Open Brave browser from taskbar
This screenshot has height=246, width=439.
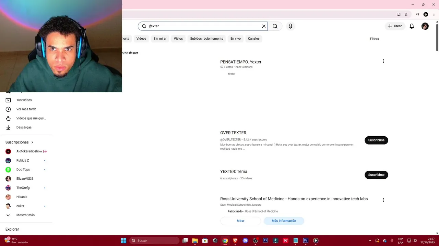tap(235, 241)
